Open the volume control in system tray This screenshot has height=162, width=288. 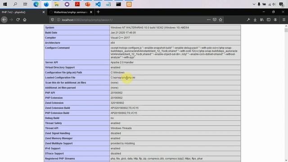pyautogui.click(x=274, y=4)
